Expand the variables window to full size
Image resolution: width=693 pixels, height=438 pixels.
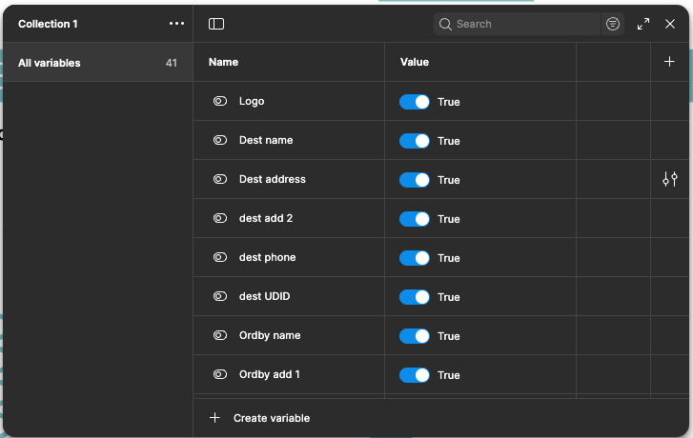643,24
